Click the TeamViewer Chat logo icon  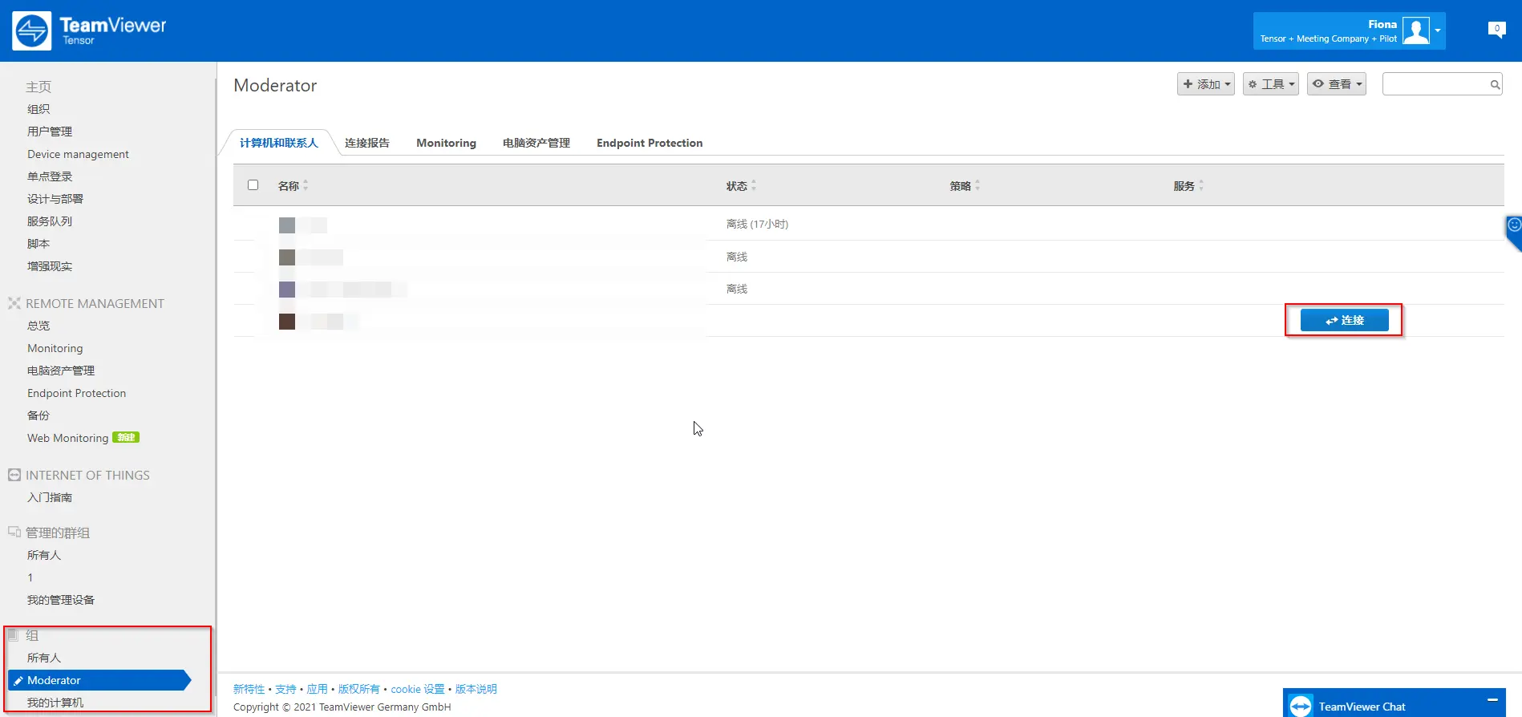[1301, 706]
